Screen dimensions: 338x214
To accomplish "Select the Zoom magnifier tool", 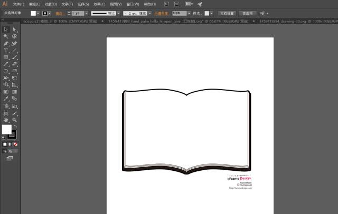I will [15, 120].
